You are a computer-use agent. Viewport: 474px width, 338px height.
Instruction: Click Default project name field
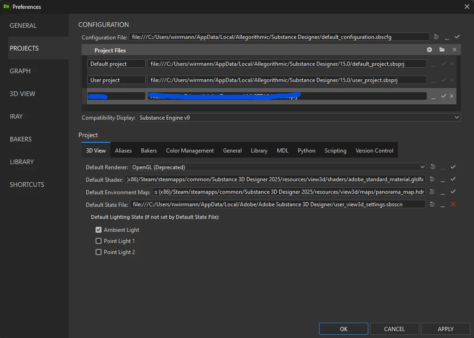[x=116, y=64]
